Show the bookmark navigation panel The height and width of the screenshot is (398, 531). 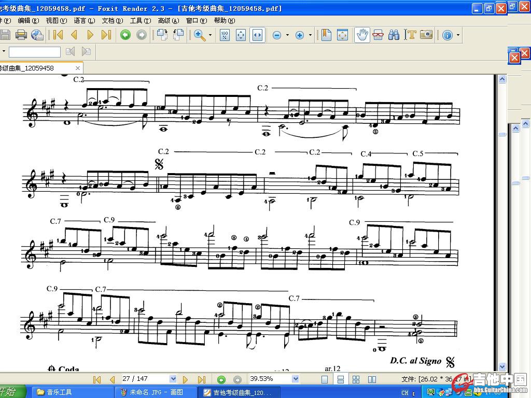[x=326, y=35]
